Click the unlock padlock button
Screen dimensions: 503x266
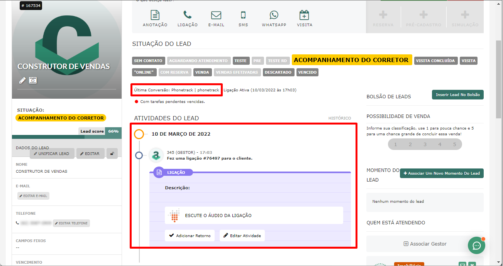[x=112, y=153]
